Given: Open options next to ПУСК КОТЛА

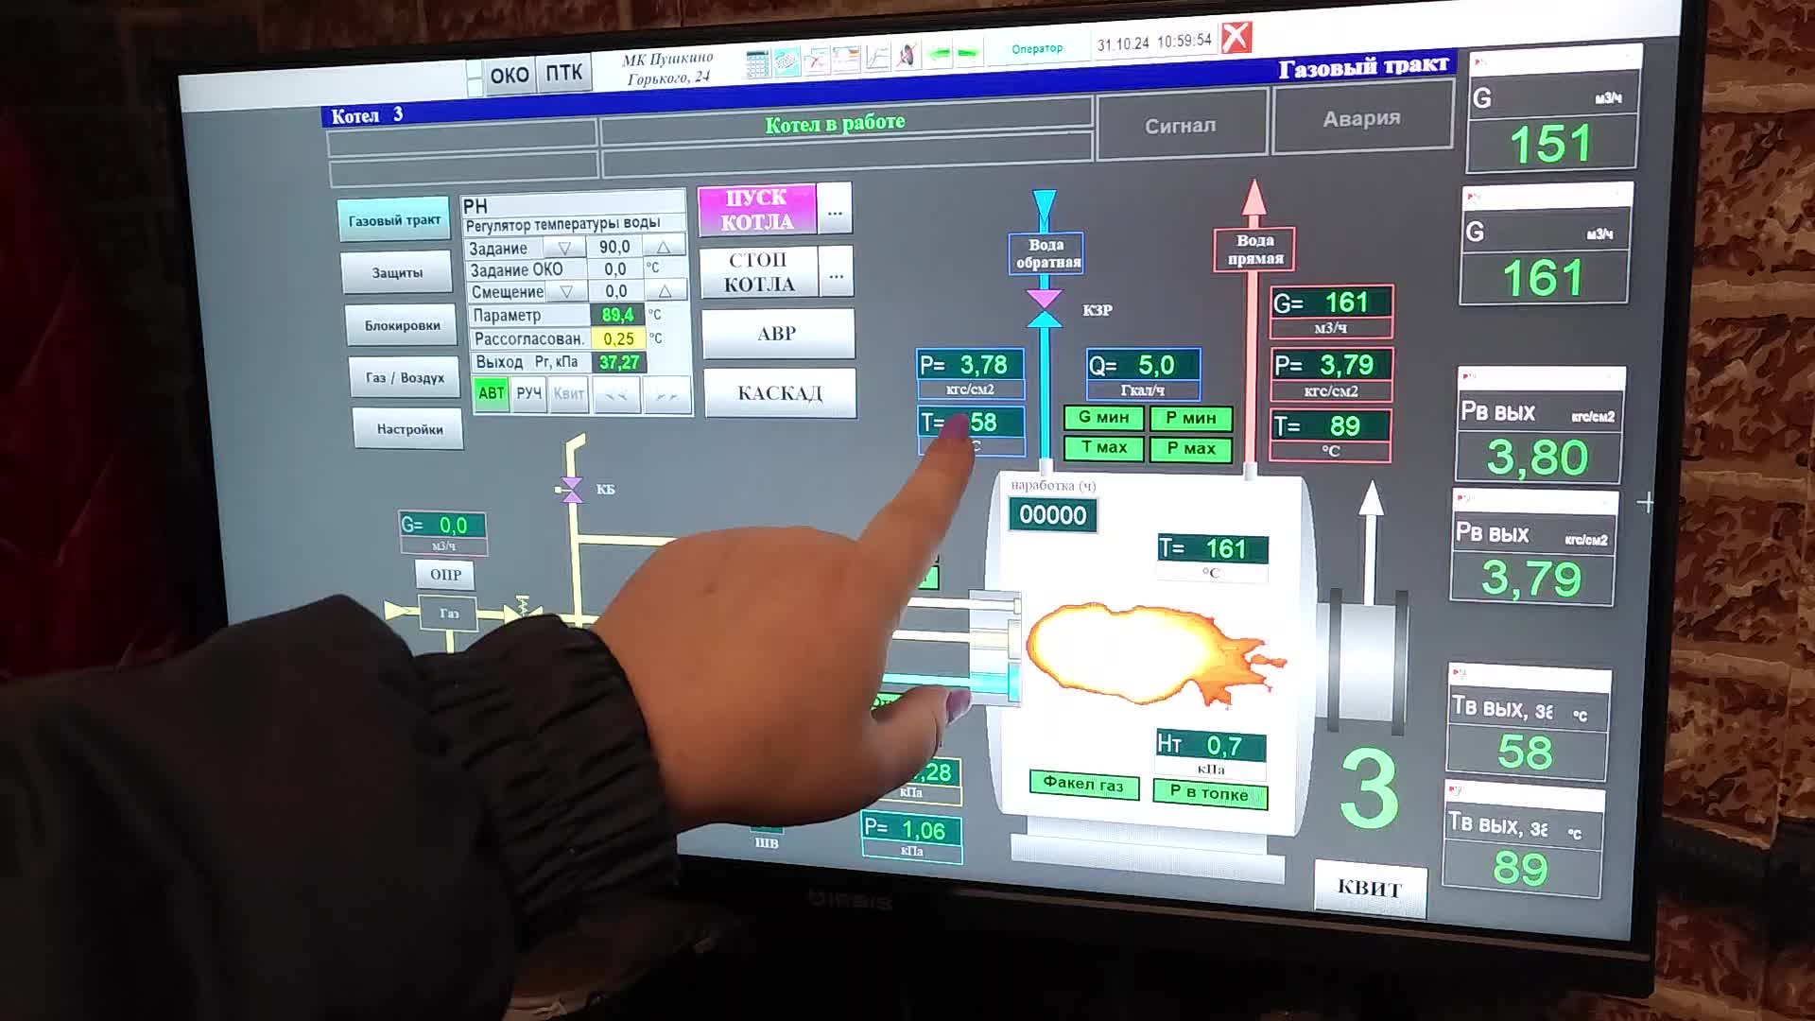Looking at the screenshot, I should pos(835,210).
